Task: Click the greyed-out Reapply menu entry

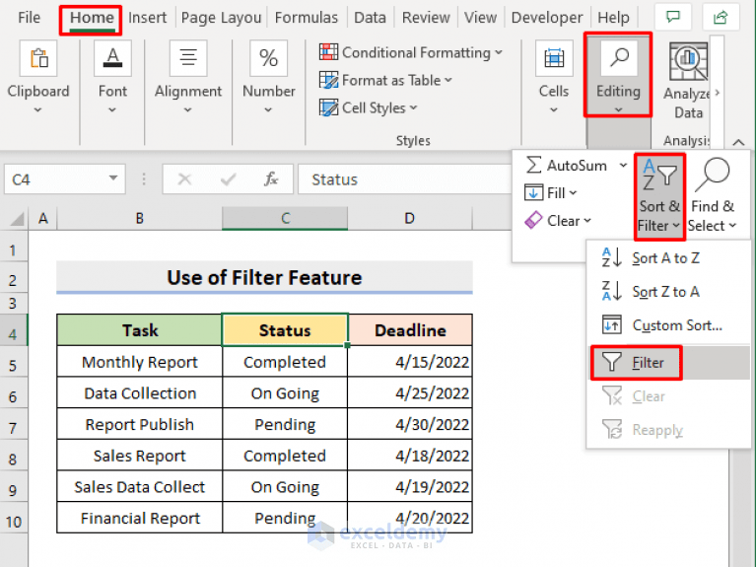Action: pos(670,430)
